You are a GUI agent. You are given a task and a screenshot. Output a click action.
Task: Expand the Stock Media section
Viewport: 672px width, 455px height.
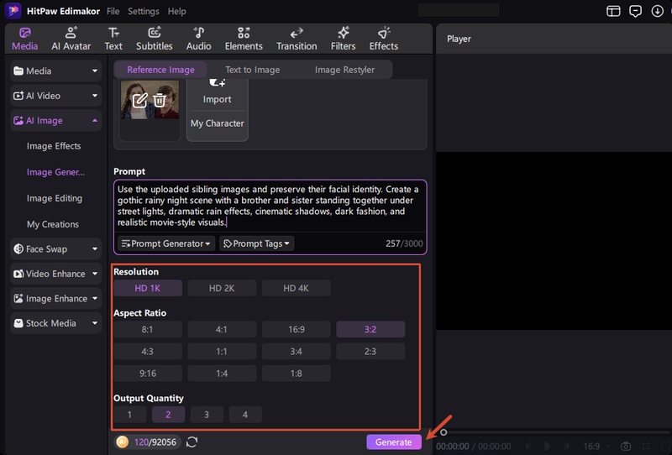tap(55, 323)
